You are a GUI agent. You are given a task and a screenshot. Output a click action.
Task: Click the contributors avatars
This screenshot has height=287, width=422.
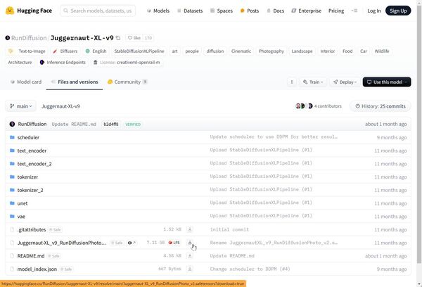point(304,106)
